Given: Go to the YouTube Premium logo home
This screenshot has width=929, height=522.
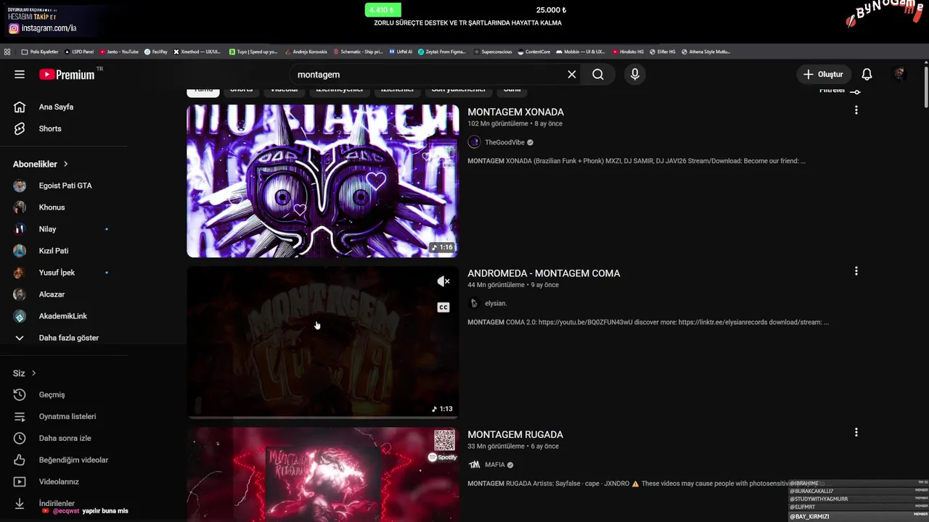Looking at the screenshot, I should pyautogui.click(x=67, y=74).
